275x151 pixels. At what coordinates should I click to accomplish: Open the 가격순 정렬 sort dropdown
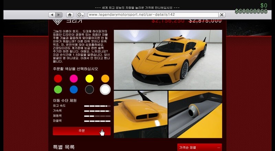pyautogui.click(x=199, y=148)
